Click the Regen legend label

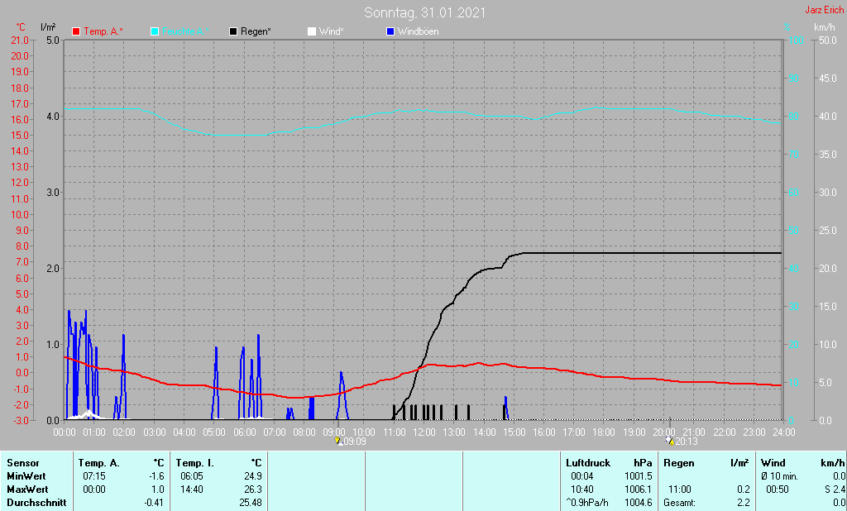pos(256,31)
